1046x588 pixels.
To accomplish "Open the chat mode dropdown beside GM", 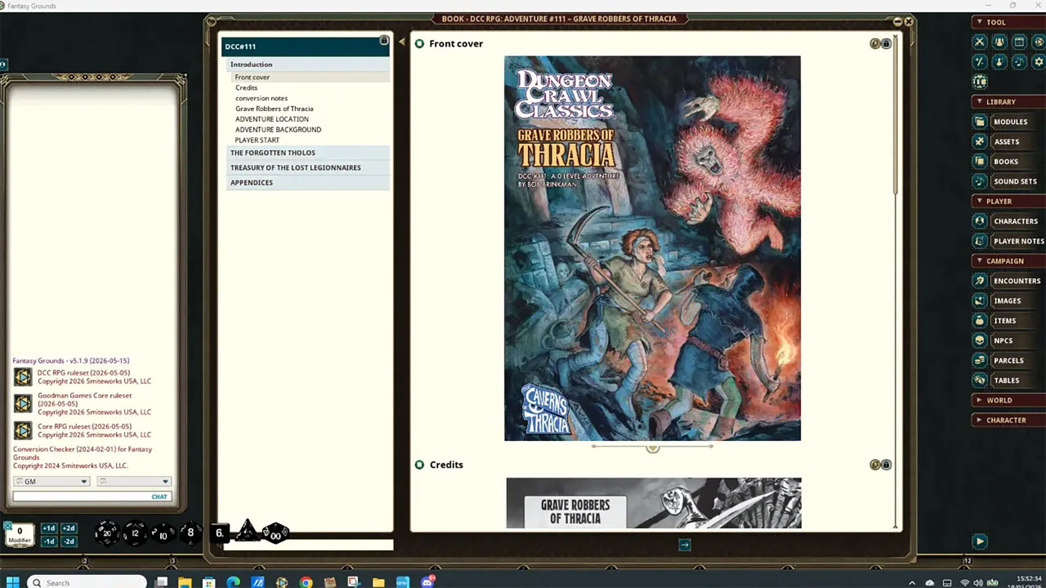I will click(x=134, y=481).
